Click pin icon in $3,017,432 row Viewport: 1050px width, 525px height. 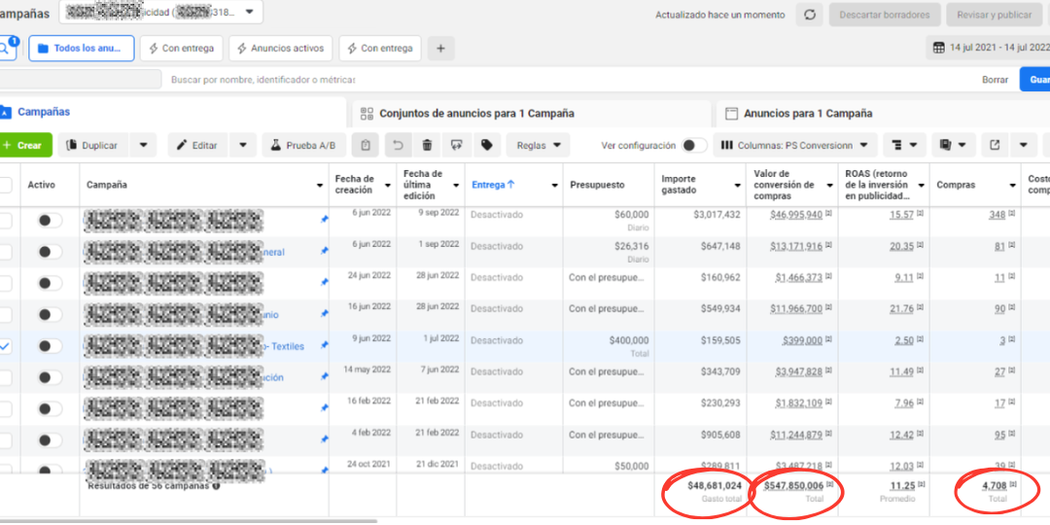point(325,219)
